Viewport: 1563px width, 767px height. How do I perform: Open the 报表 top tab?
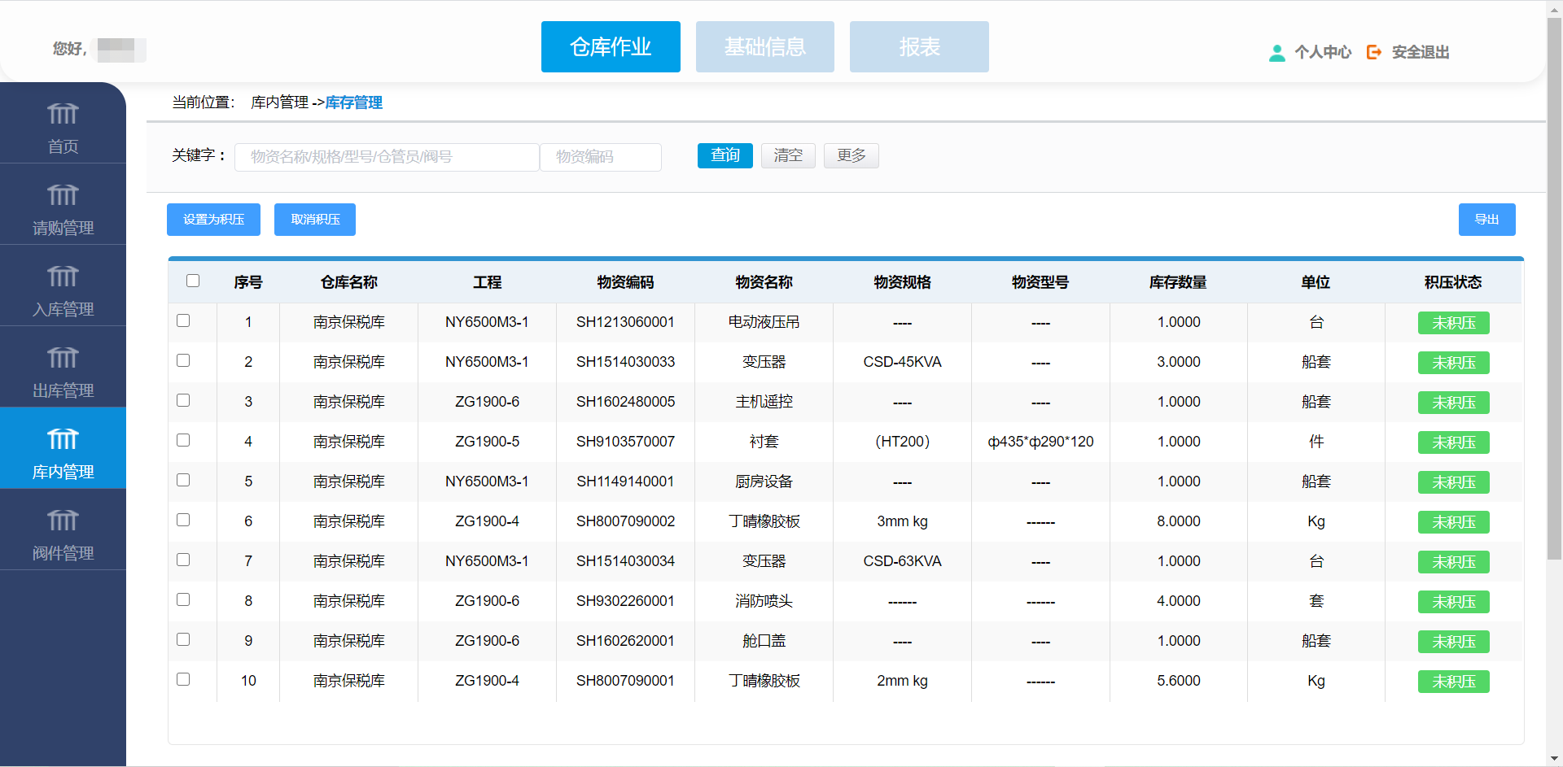[919, 47]
